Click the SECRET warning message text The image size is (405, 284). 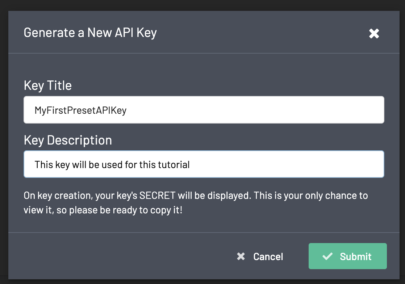tap(196, 202)
